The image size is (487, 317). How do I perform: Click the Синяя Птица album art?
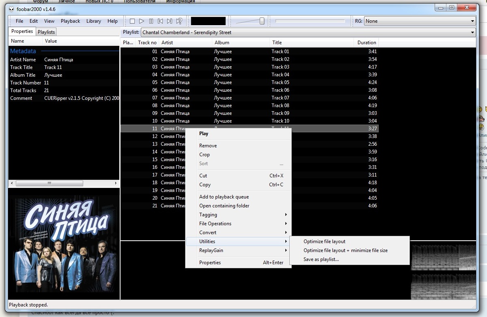click(64, 244)
